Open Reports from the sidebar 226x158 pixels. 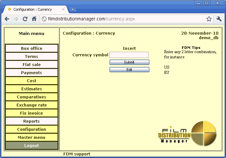[32, 121]
